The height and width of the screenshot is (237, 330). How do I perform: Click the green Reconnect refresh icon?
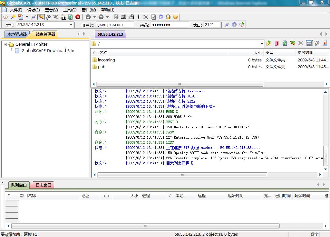71,17
